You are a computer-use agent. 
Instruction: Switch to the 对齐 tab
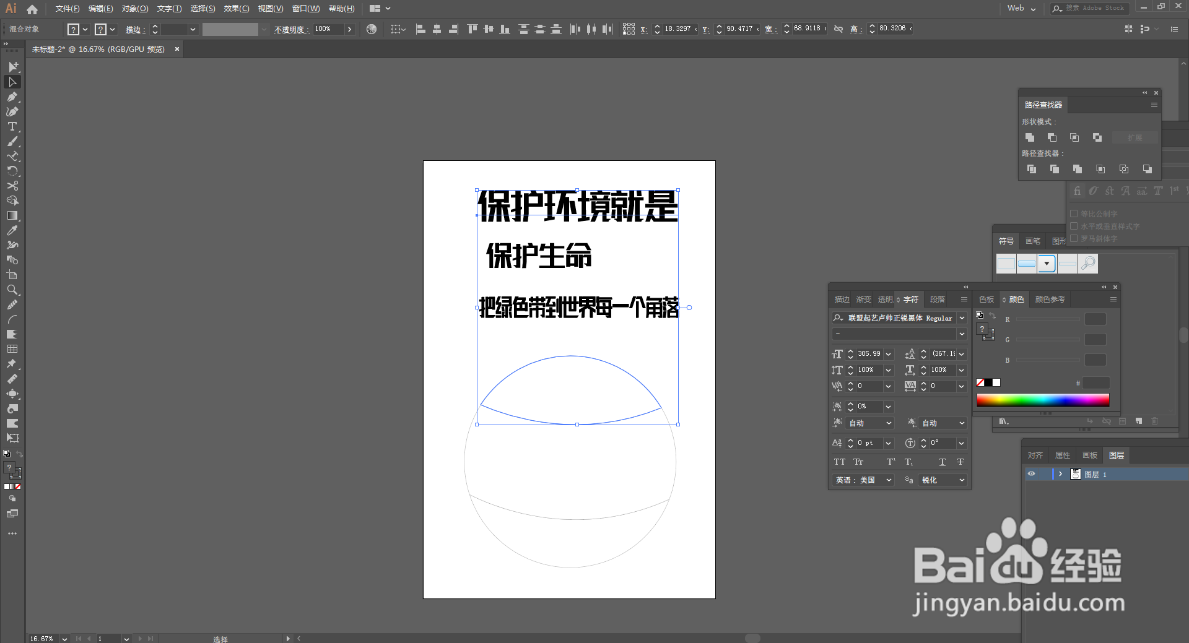(x=1035, y=455)
